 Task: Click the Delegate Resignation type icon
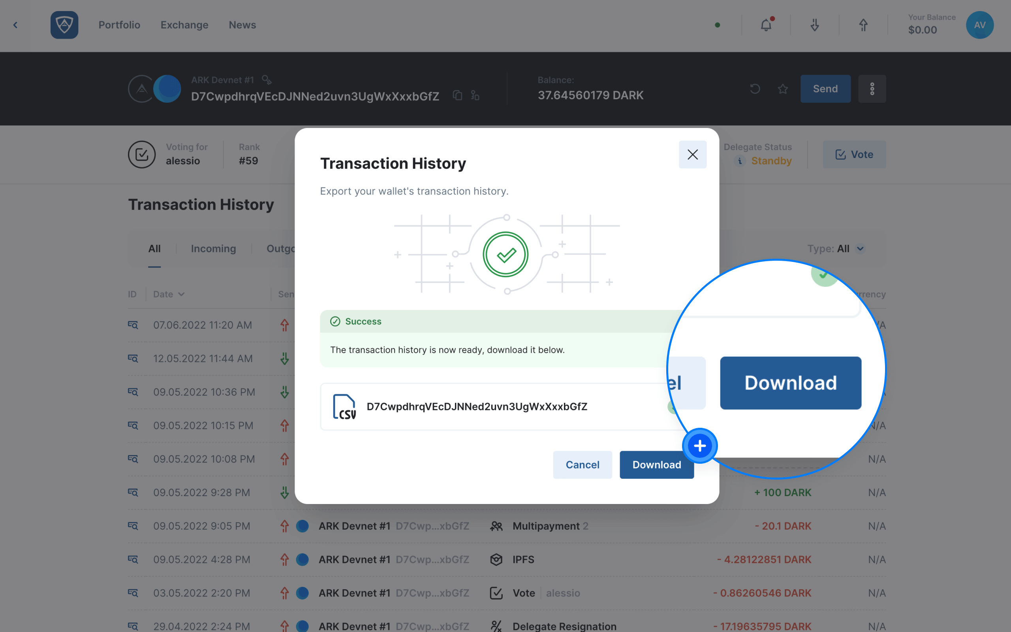tap(496, 626)
